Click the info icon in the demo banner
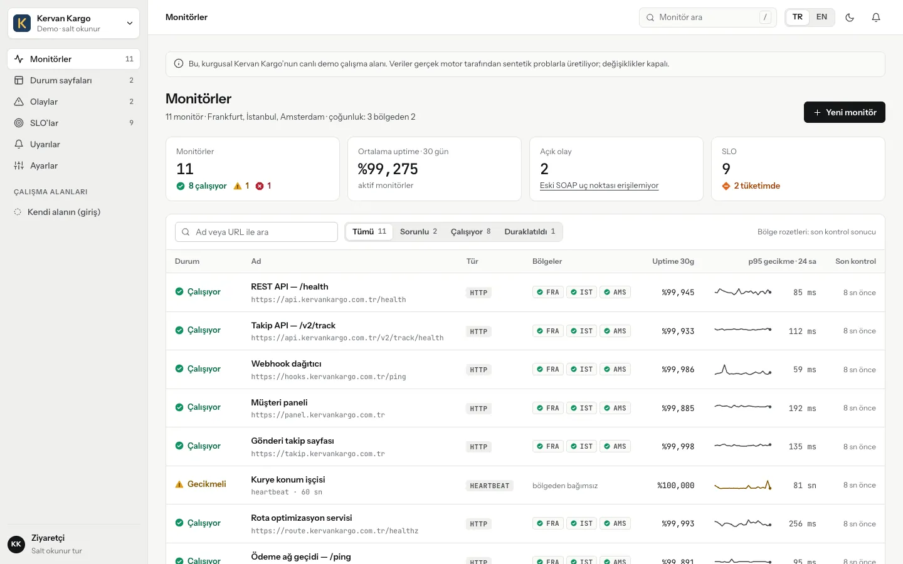The width and height of the screenshot is (903, 564). click(x=179, y=64)
